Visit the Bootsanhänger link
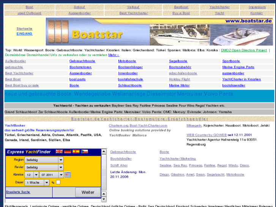 130,67
